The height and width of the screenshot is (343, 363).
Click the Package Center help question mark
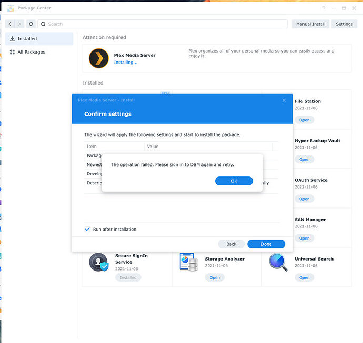point(324,8)
